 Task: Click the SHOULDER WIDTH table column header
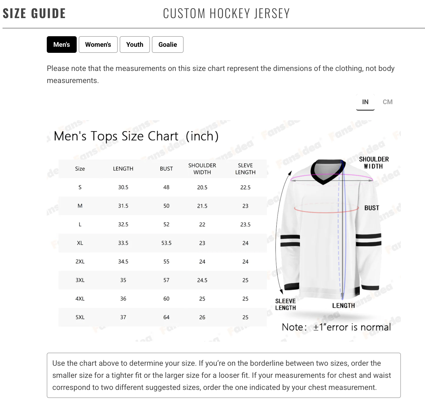(202, 169)
